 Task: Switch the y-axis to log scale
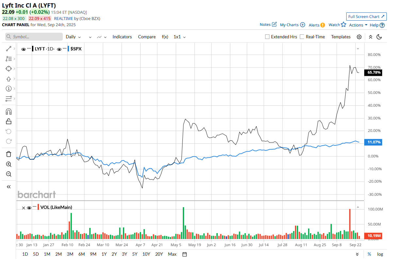click(x=380, y=254)
